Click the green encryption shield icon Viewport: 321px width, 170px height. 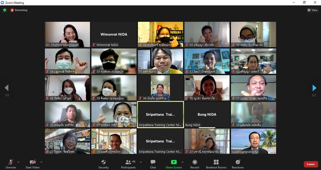tap(5, 10)
